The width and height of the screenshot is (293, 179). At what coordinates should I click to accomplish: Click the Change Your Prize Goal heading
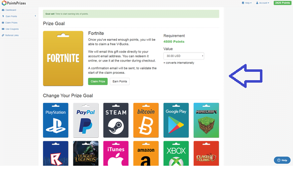tap(68, 96)
